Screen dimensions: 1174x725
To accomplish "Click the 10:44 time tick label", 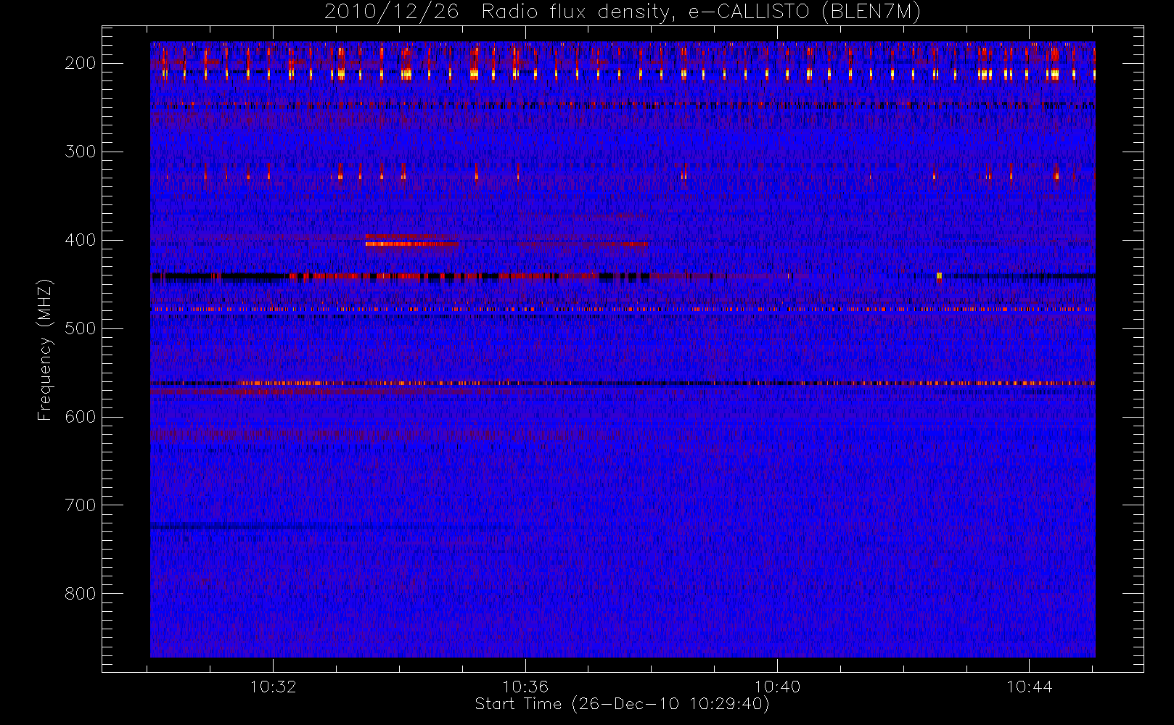I will coord(1029,687).
